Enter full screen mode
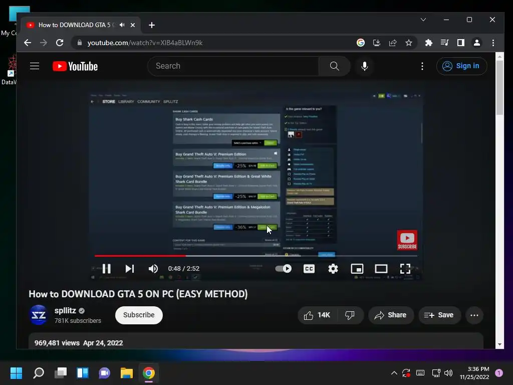 click(405, 269)
